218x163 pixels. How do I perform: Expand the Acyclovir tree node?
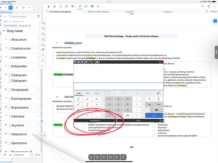click(x=6, y=125)
